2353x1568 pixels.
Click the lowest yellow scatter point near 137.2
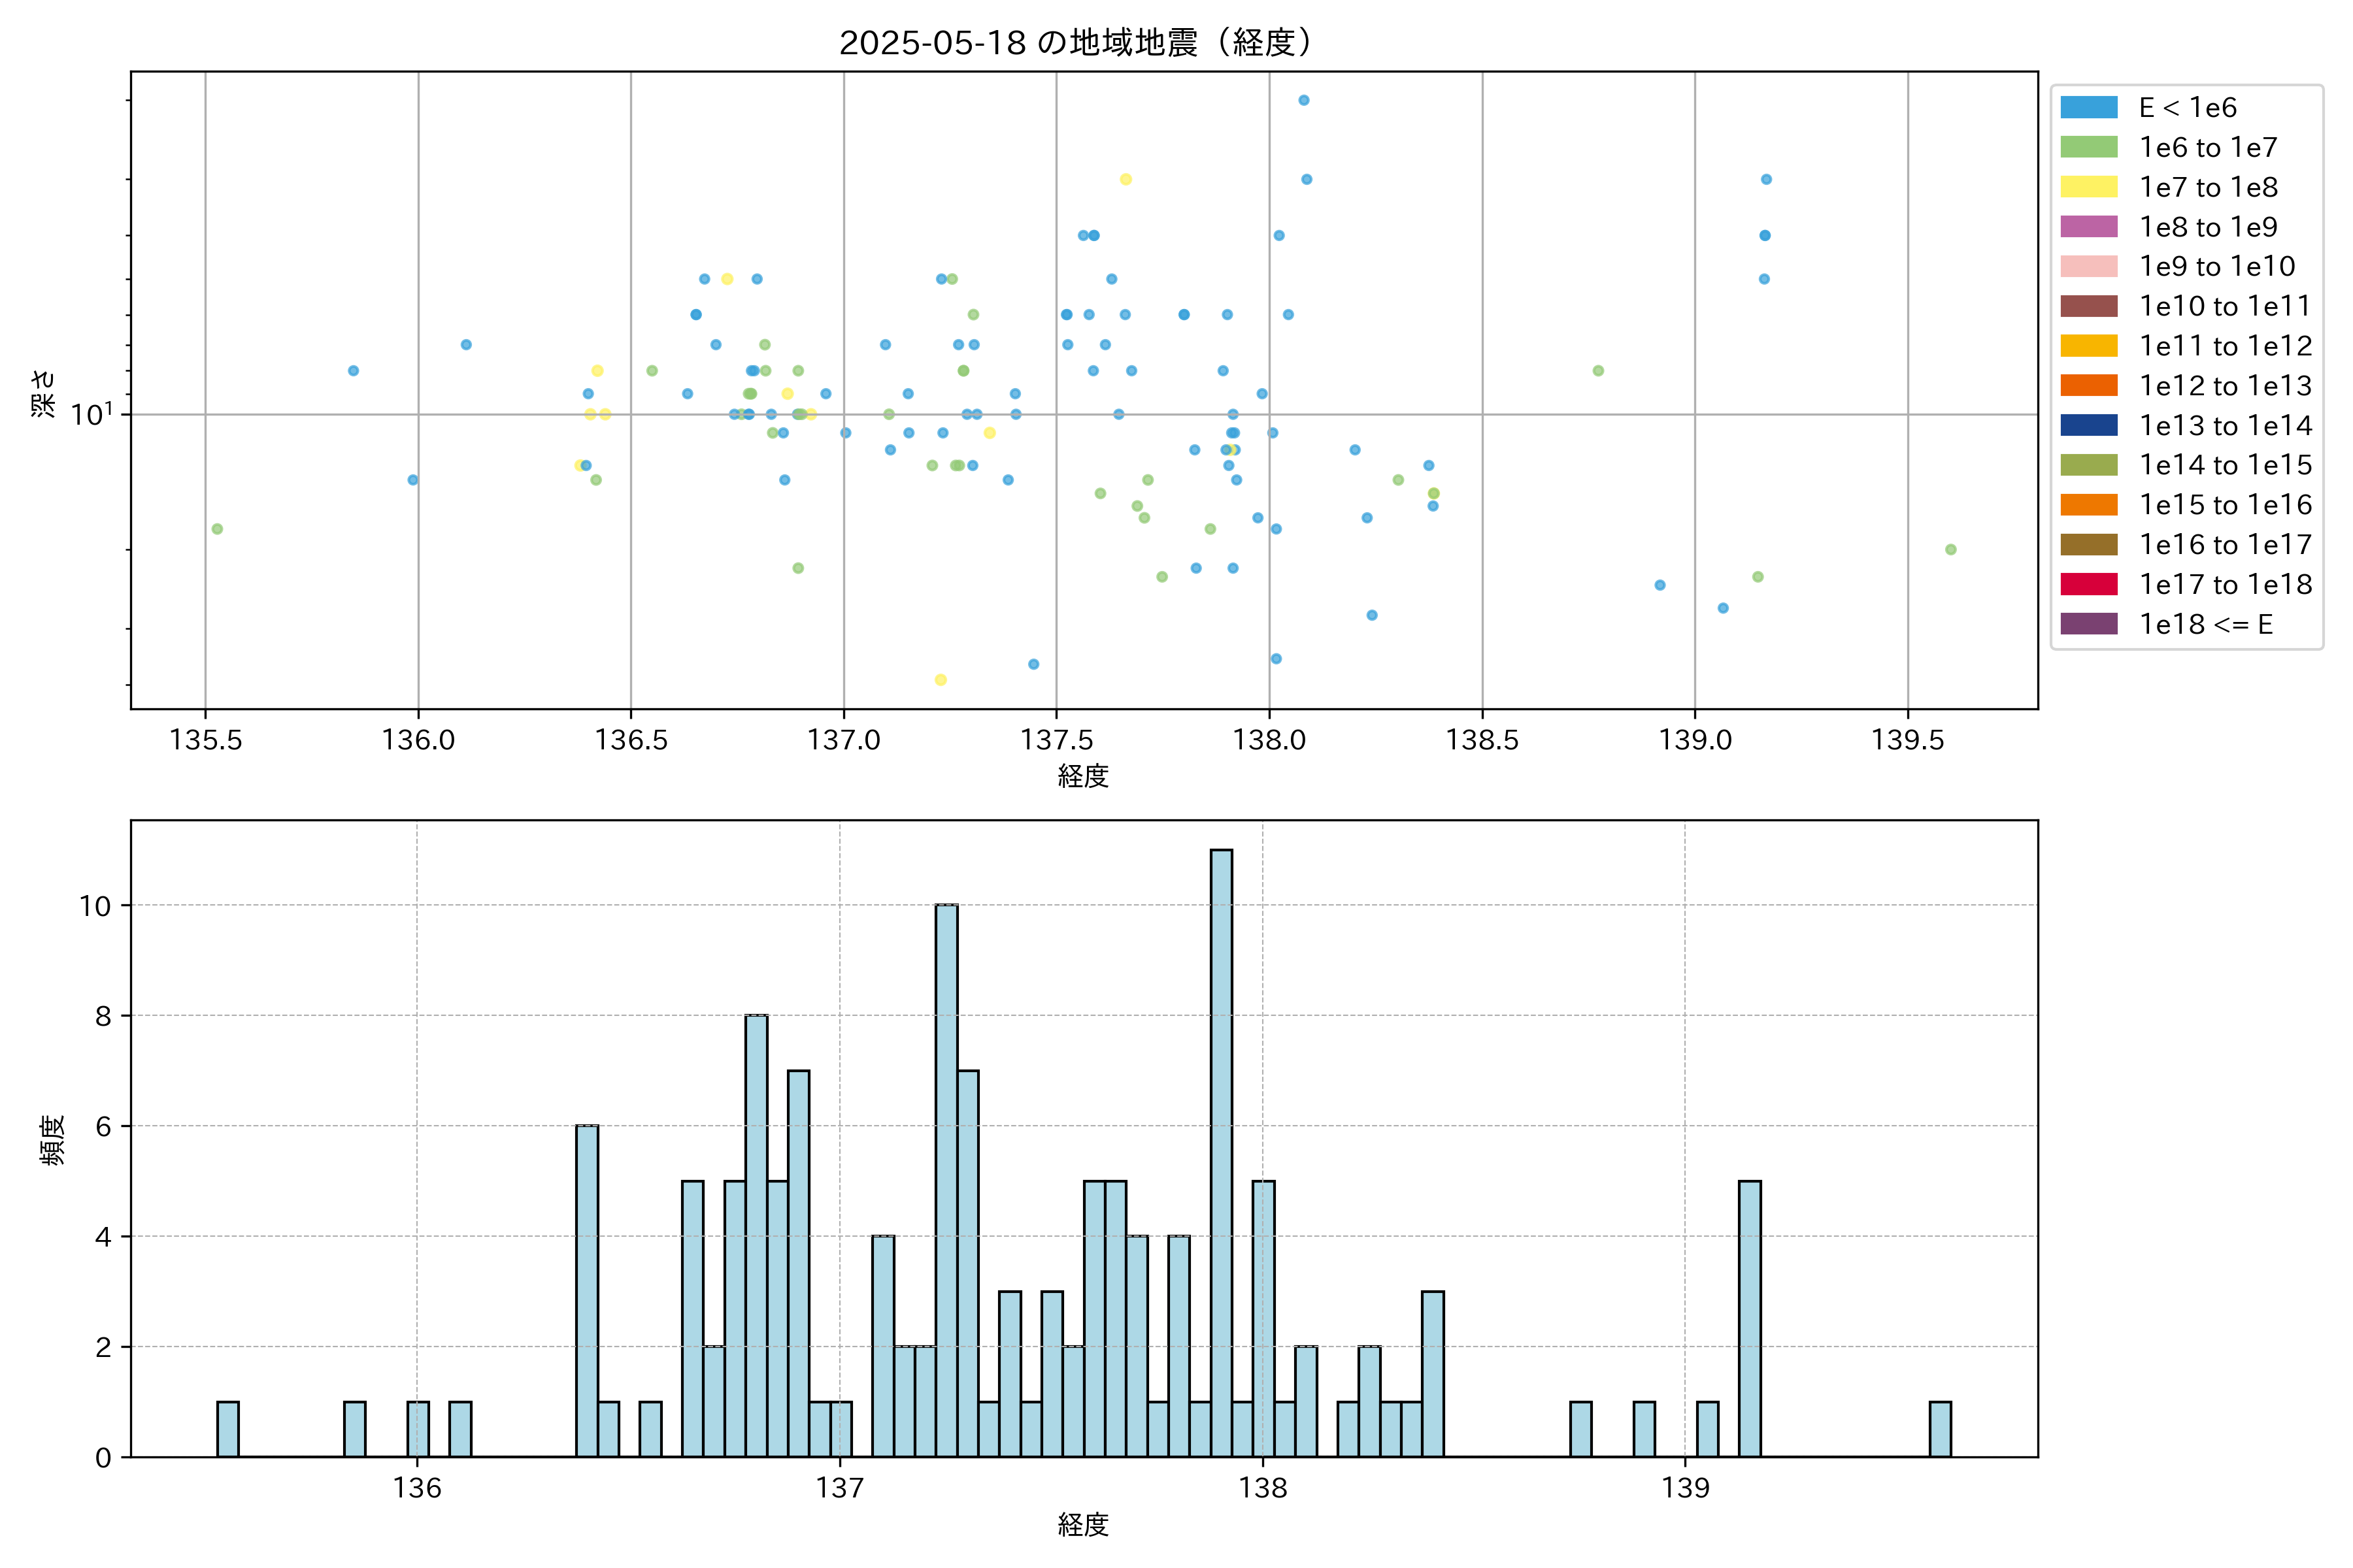click(x=941, y=680)
